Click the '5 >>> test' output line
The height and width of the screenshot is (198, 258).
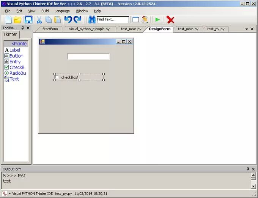(x=14, y=176)
